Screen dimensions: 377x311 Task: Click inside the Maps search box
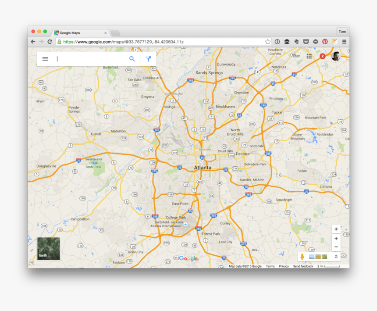pos(91,59)
